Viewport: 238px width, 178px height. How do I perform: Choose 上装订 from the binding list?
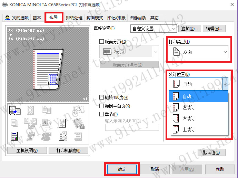pyautogui.click(x=198, y=129)
